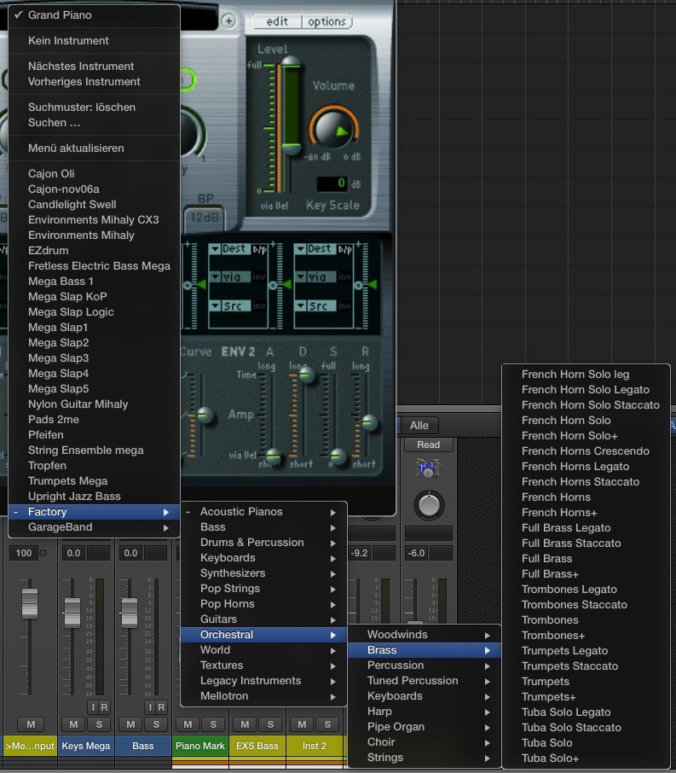Click the Alle button in mixer
Viewport: 676px width, 773px height.
click(x=419, y=425)
